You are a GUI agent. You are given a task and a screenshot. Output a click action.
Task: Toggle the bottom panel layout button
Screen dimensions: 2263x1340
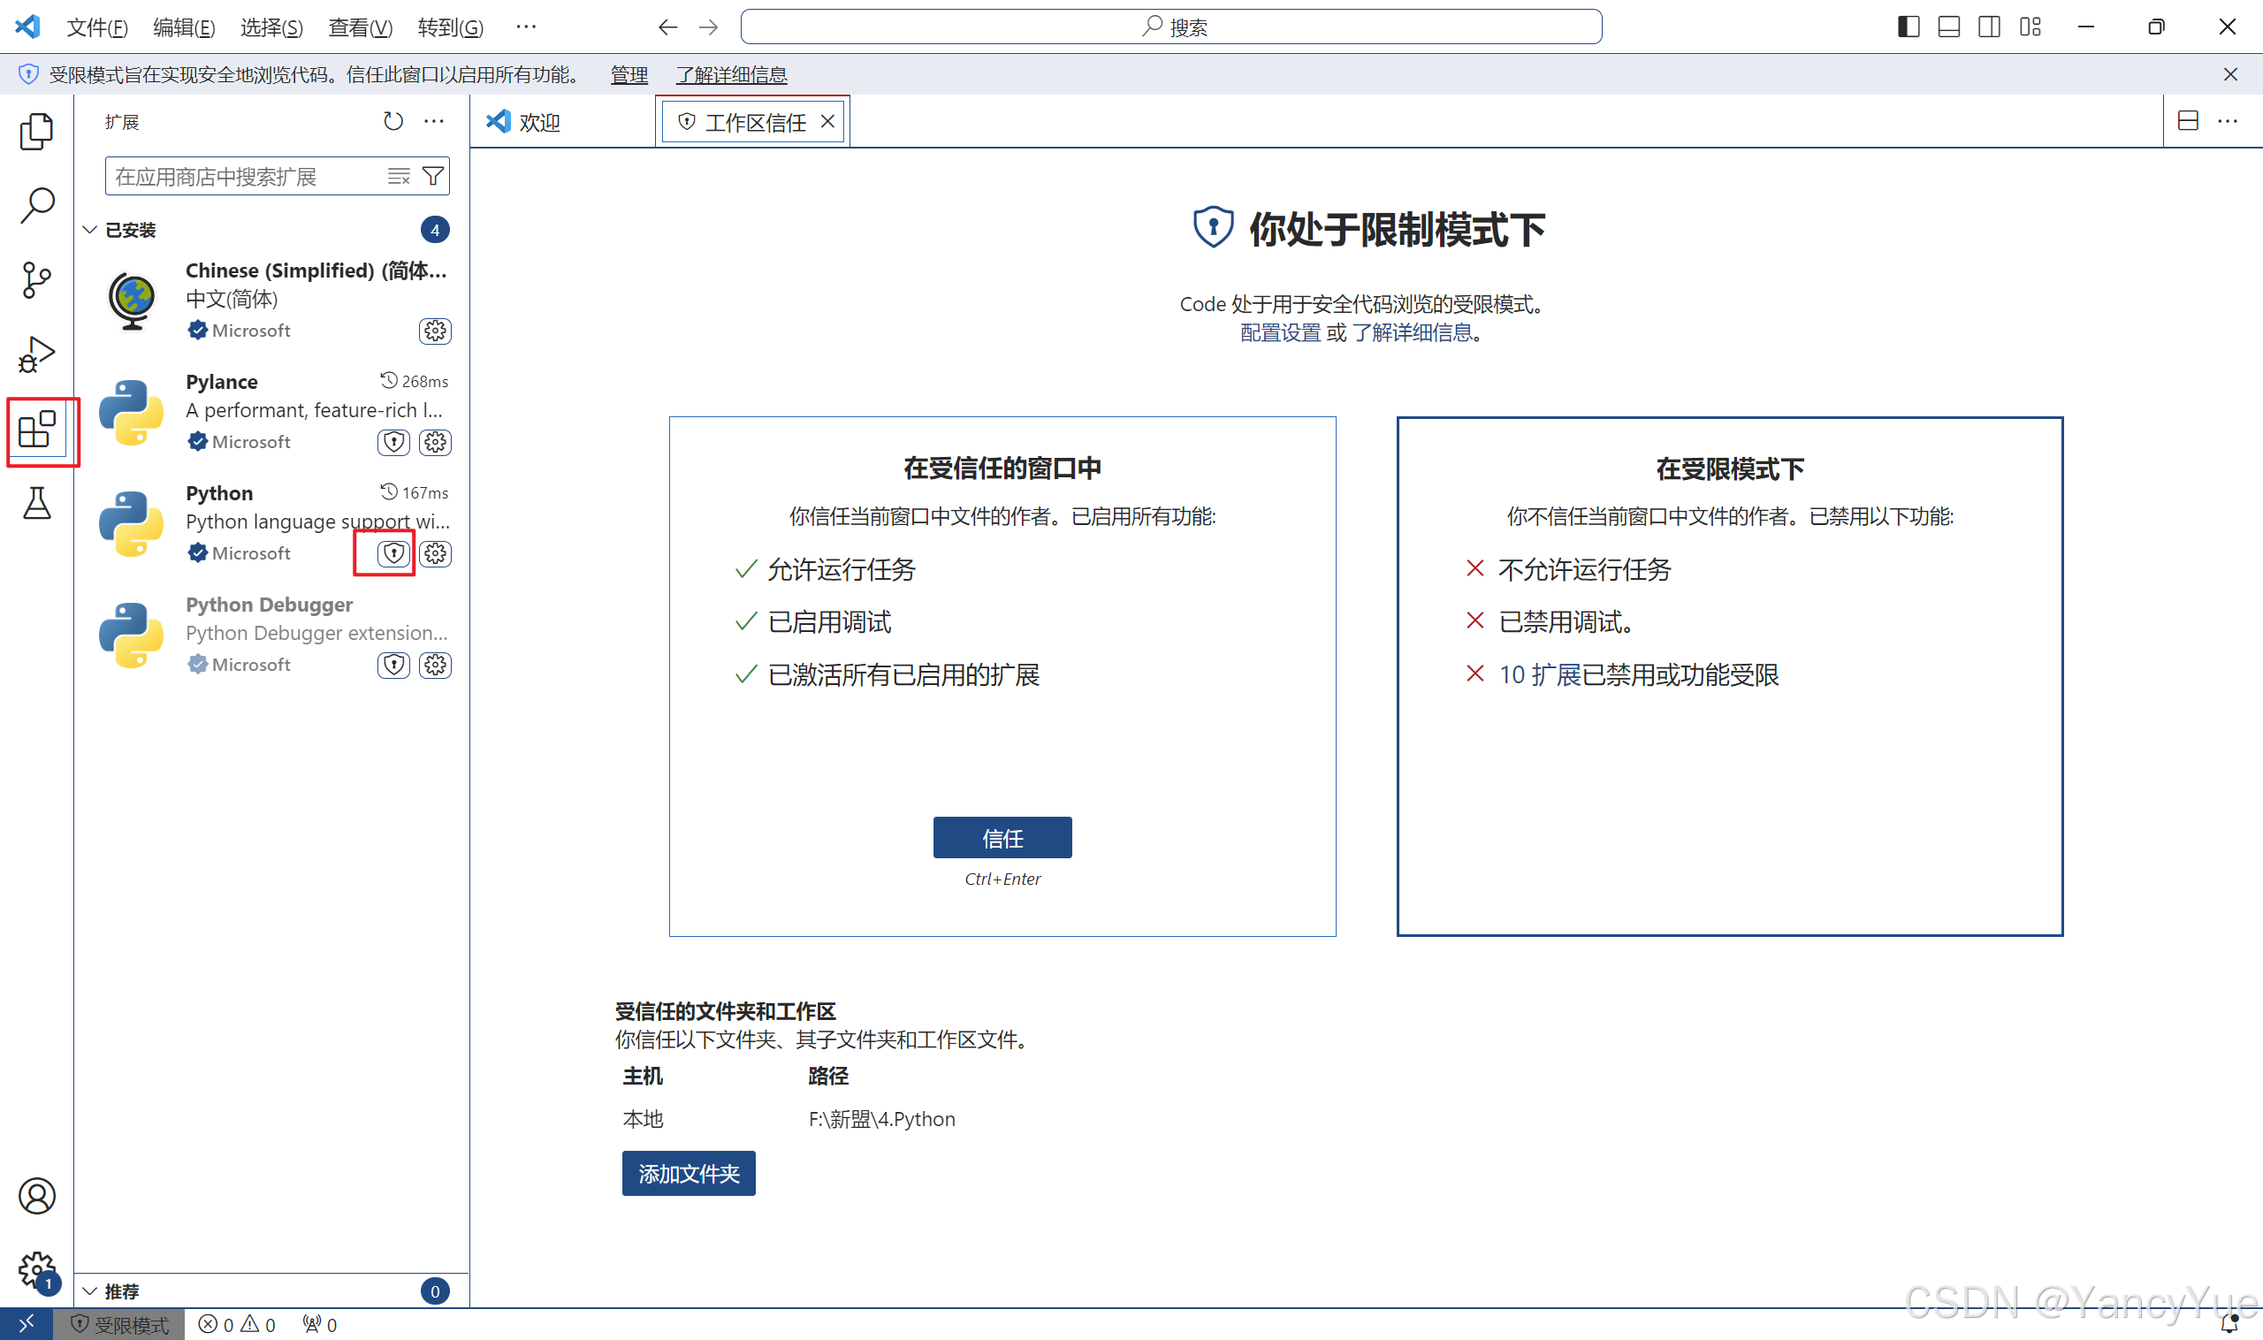(x=1949, y=27)
